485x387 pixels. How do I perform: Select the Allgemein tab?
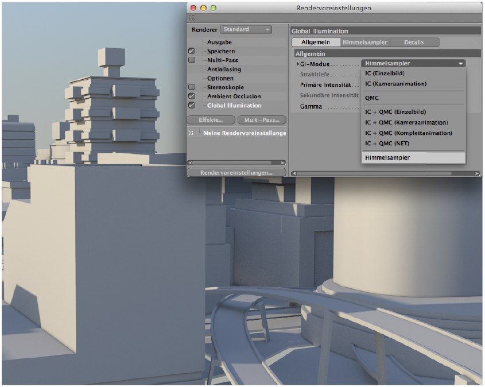tap(315, 42)
